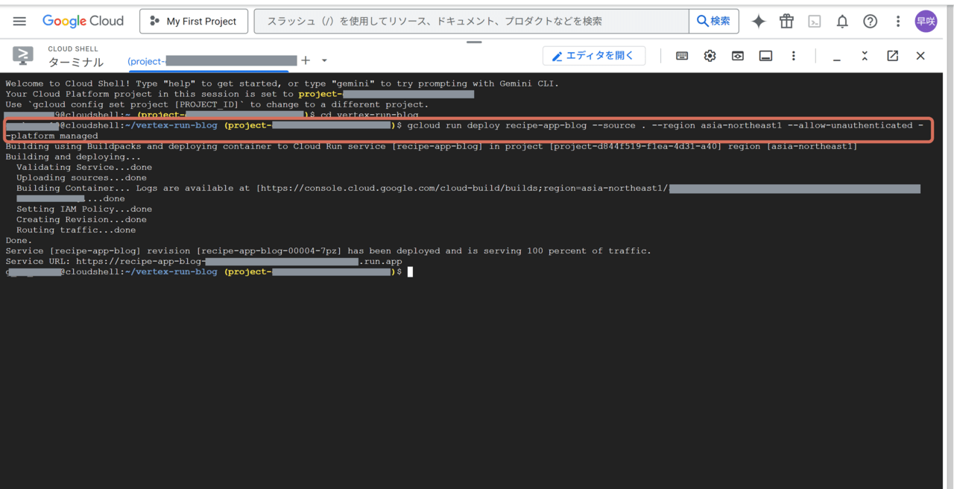Open the help question mark menu
This screenshot has width=954, height=489.
870,22
